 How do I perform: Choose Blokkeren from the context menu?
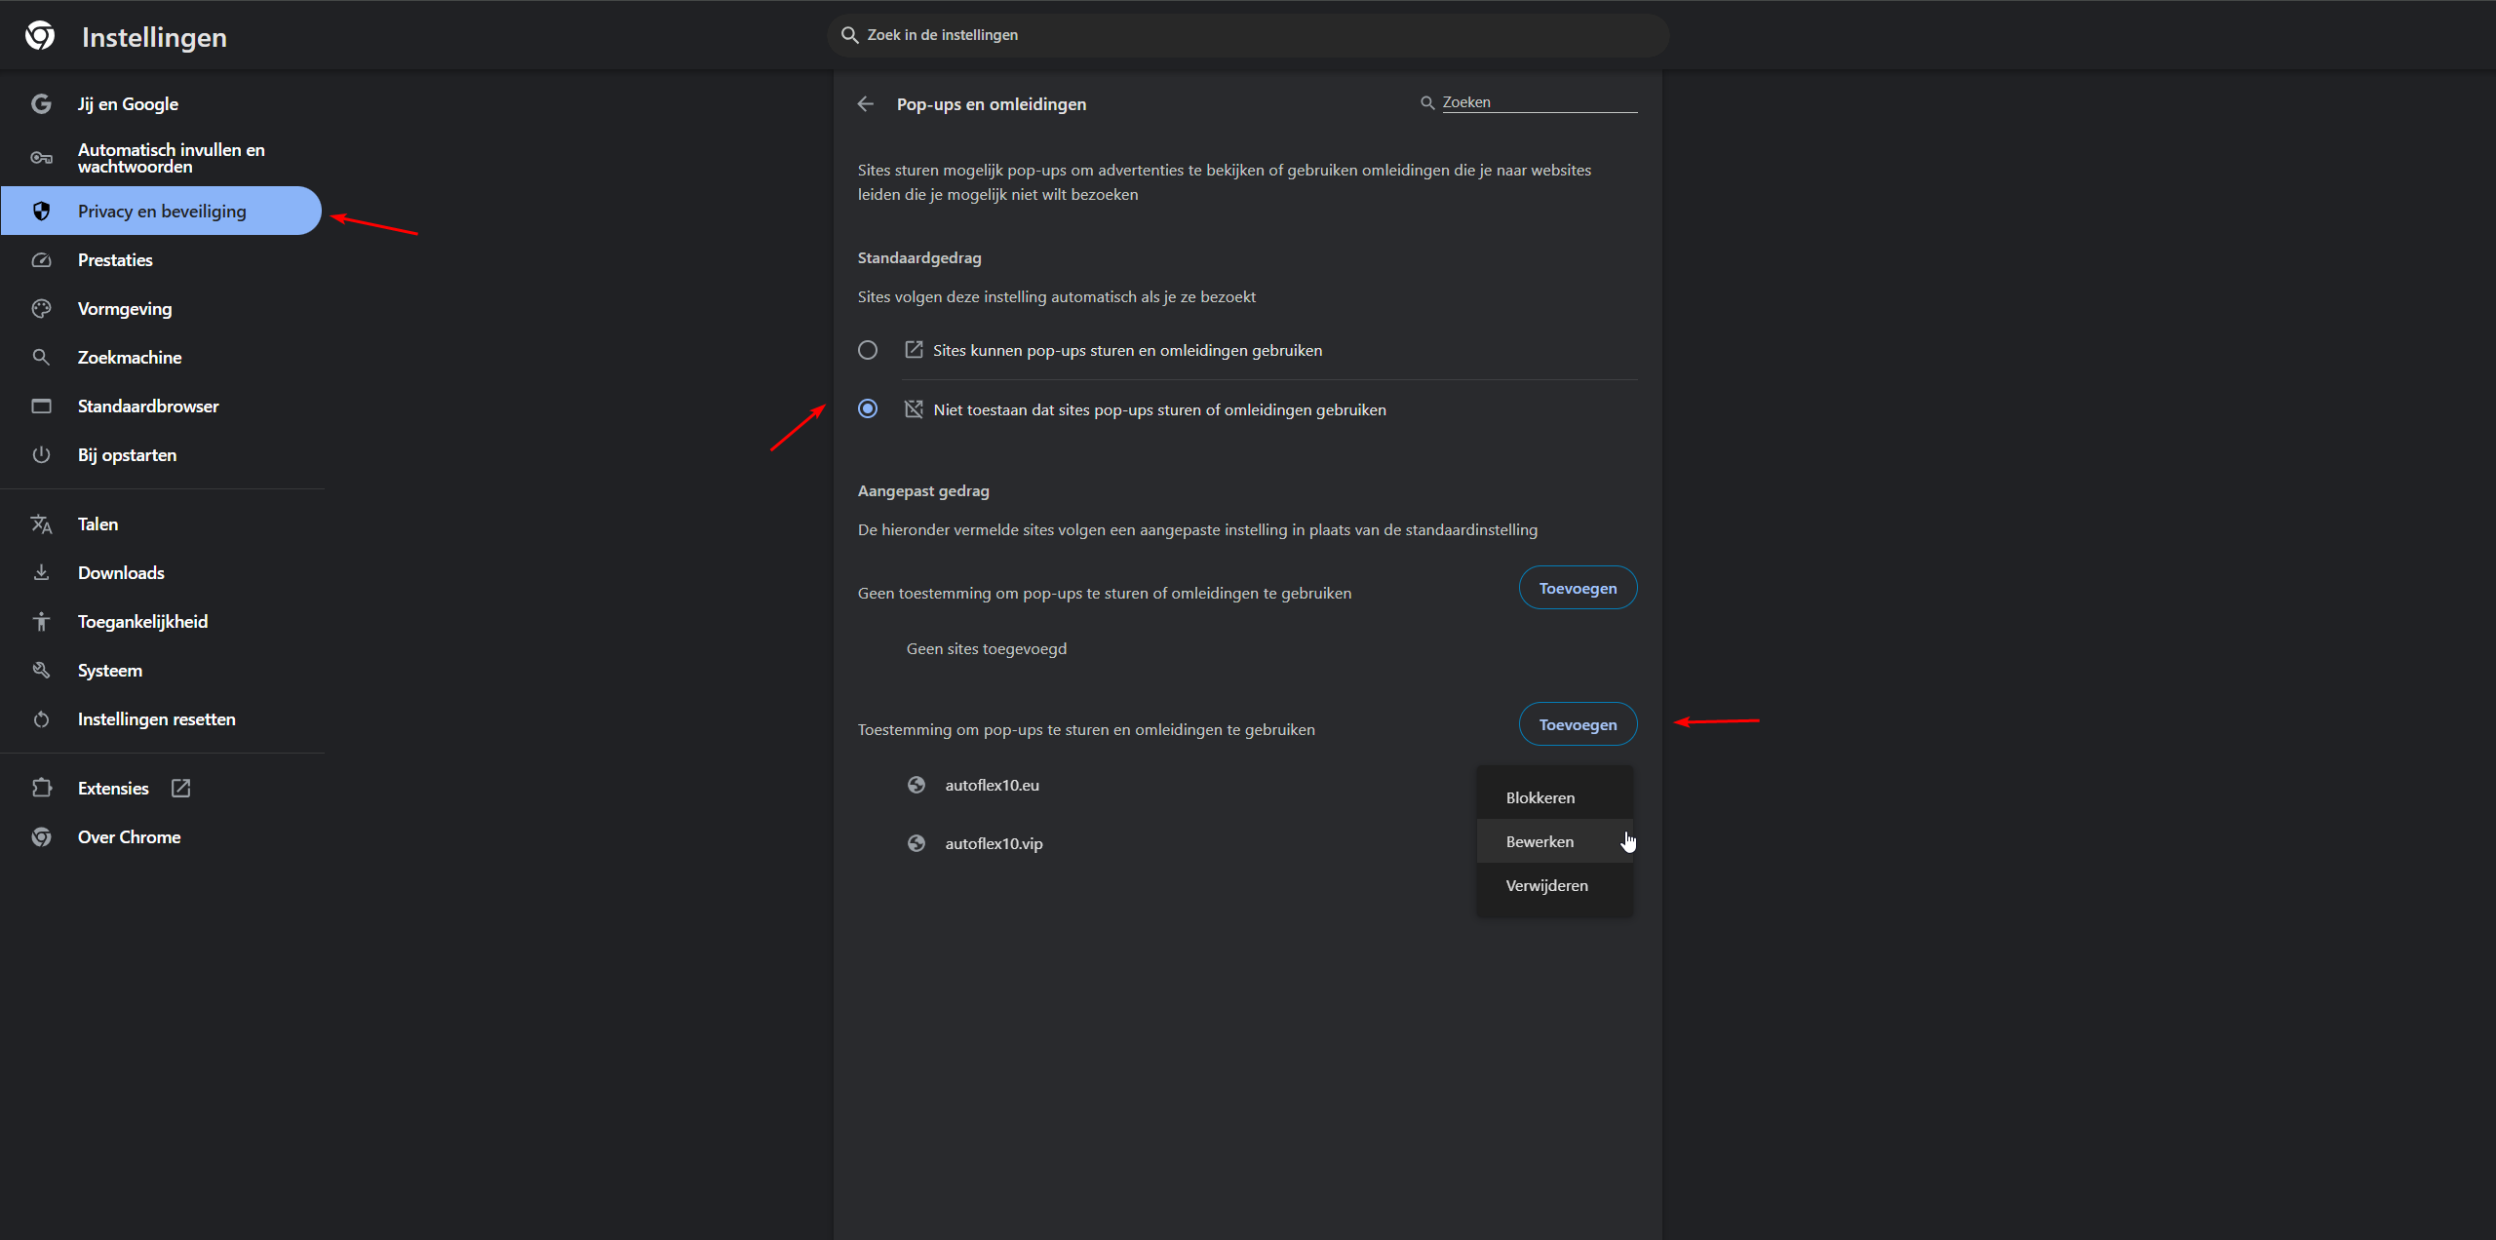click(x=1540, y=797)
